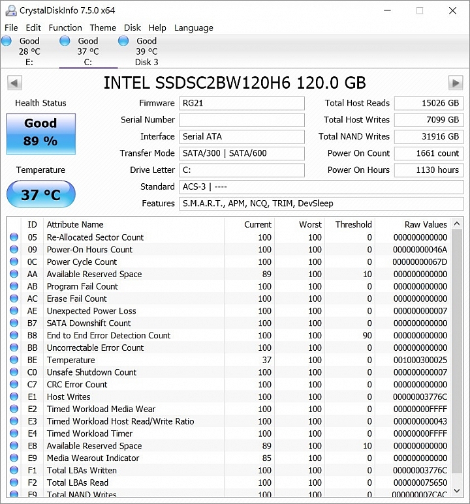
Task: Select the Disk 3 status tab
Action: tap(146, 52)
